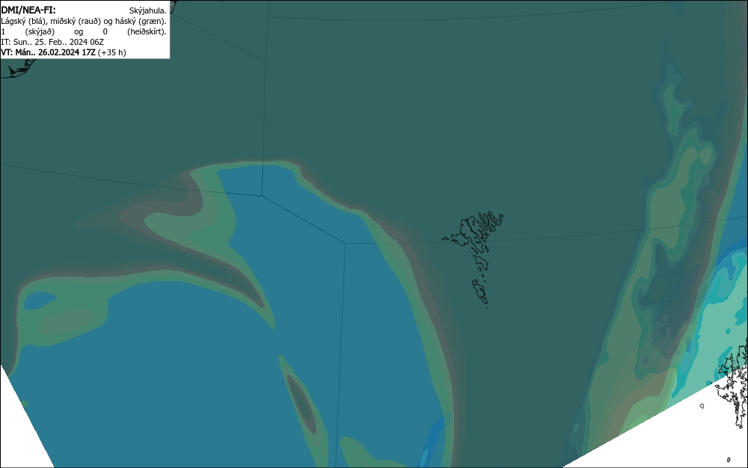This screenshot has height=468, width=748.
Task: Select the "(heiðskírt)." word in legend
Action: [x=147, y=31]
